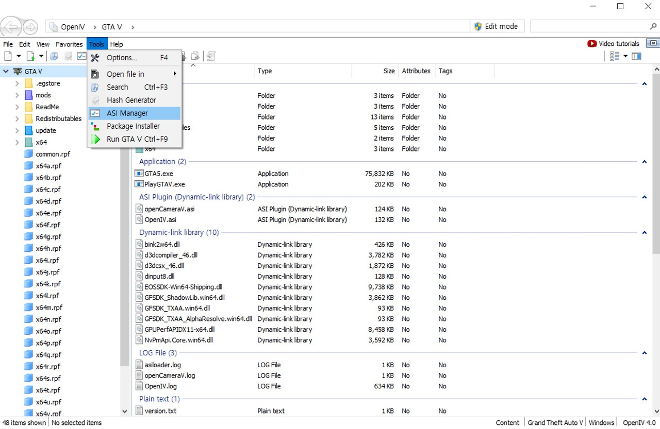Choose Hash Generator from the Tools menu
Viewport: 660px width, 429px height.
click(135, 100)
